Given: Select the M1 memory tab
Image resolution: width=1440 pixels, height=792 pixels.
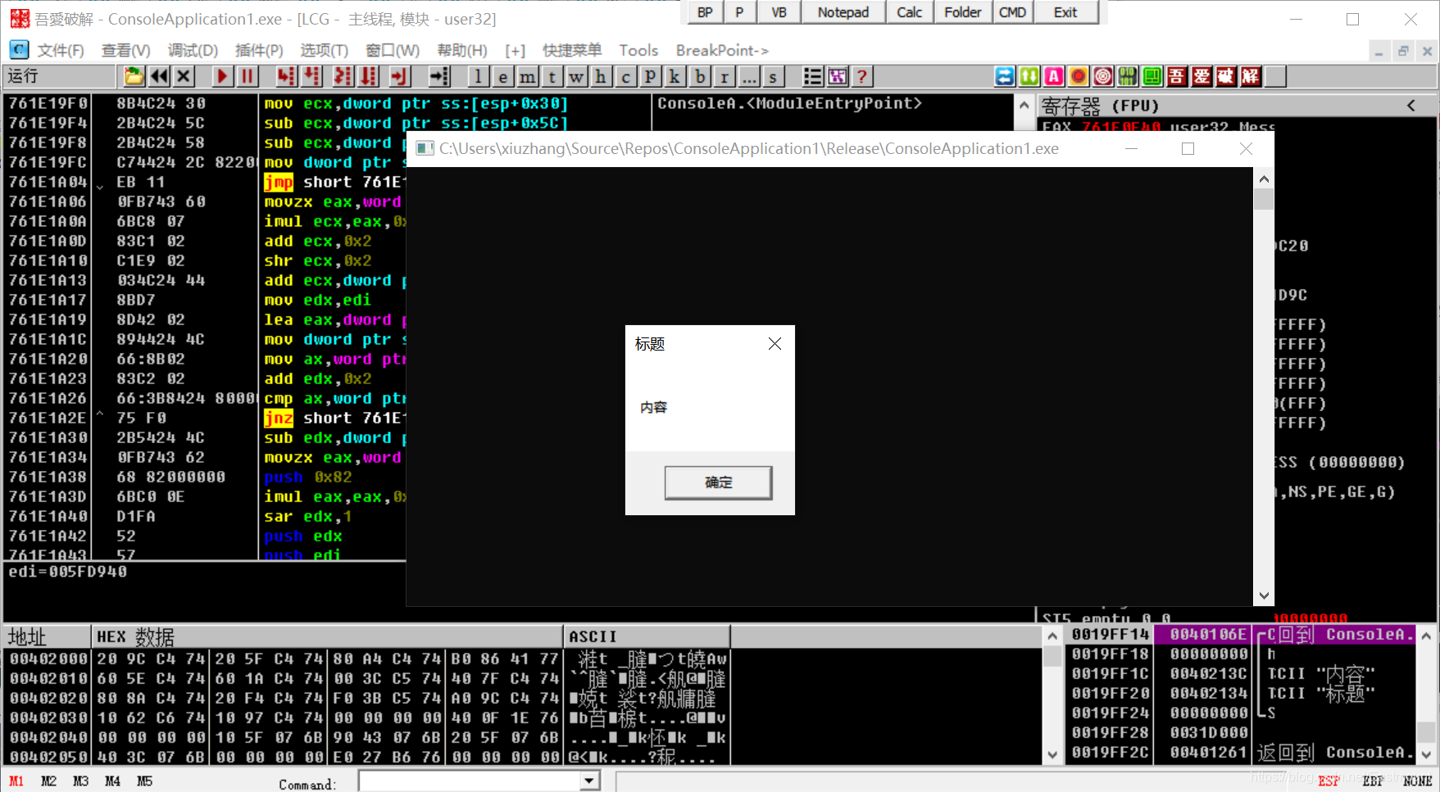Looking at the screenshot, I should (16, 781).
